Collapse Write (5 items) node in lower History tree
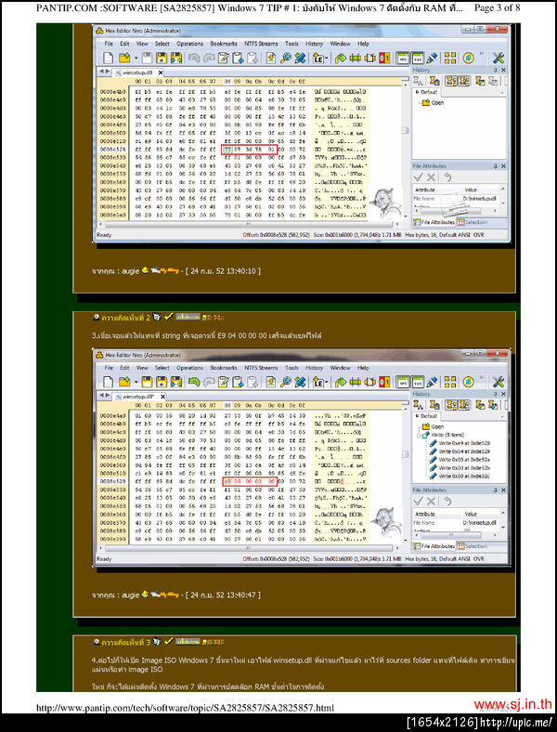This screenshot has width=557, height=732. click(x=419, y=435)
